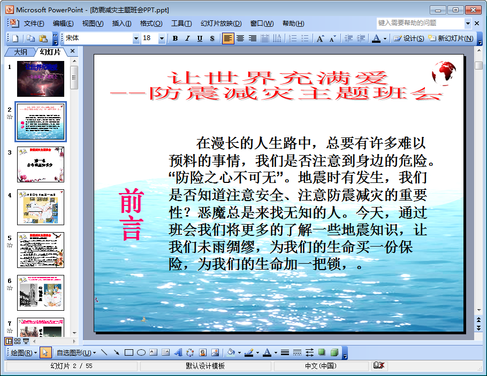Open the 幻灯片放映(D) menu
Screen dimensions: 487x376
[221, 24]
